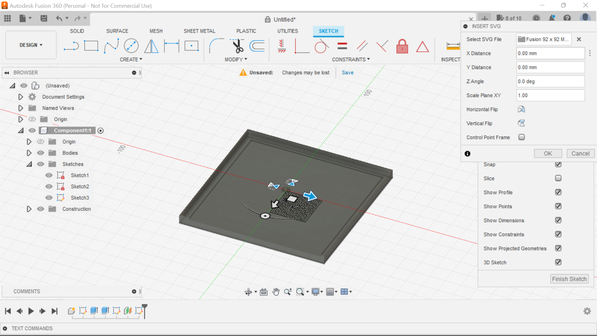Switch to the SHEET METAL tab
597x336 pixels.
pyautogui.click(x=199, y=31)
